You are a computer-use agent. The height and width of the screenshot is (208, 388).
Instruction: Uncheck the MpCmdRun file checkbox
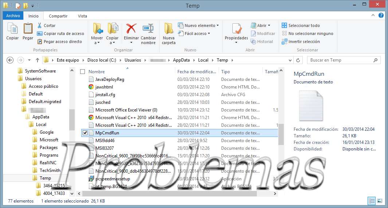(85, 133)
